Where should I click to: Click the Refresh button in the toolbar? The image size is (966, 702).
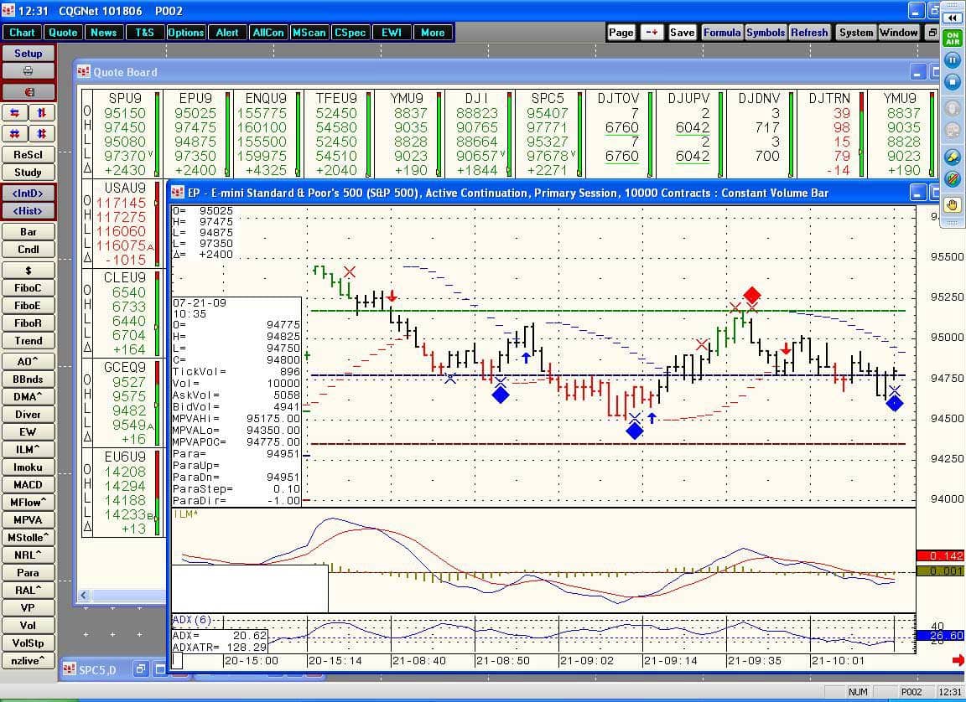(808, 32)
